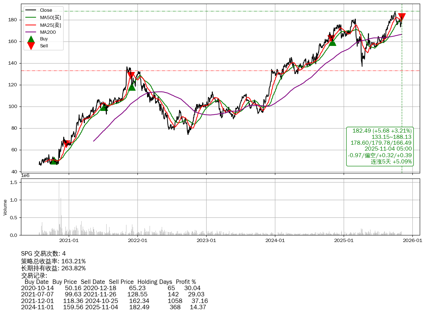Click the 2023-01 x-axis date label
Viewport: 426px width, 314px height.
(x=206, y=241)
